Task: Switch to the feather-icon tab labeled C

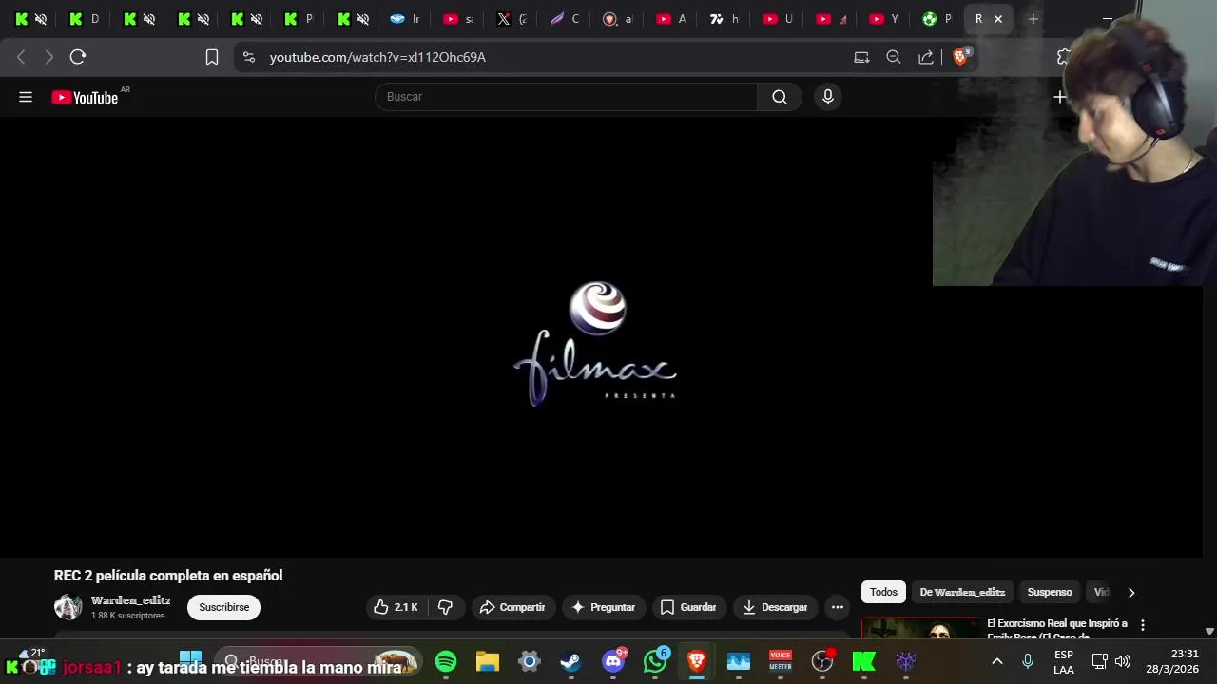Action: pos(565,19)
